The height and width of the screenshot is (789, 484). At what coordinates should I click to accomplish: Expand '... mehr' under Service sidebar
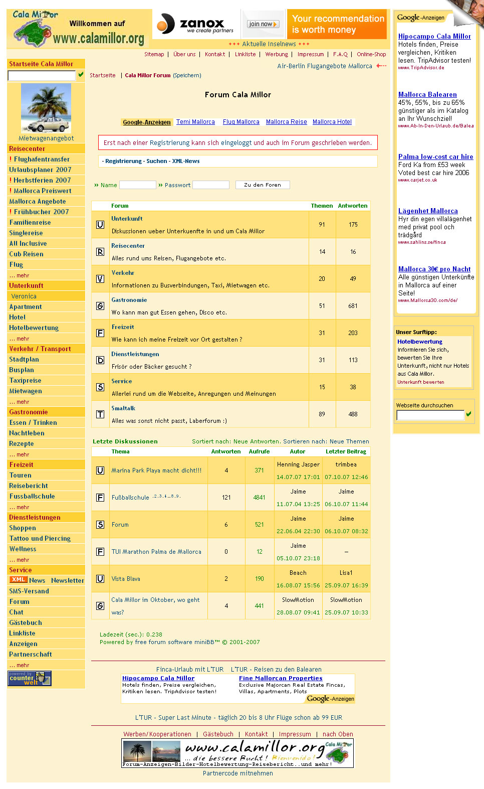pyautogui.click(x=19, y=665)
